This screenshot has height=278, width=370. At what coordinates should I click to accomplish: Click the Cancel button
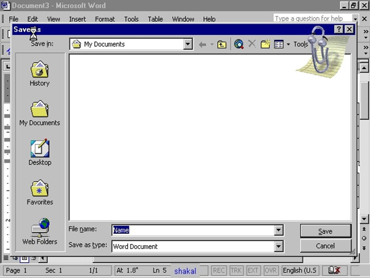[x=325, y=246]
